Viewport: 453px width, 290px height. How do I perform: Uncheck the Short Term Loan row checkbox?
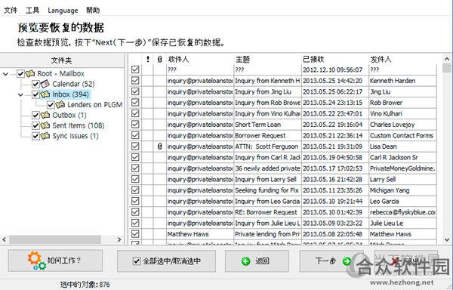pos(135,125)
